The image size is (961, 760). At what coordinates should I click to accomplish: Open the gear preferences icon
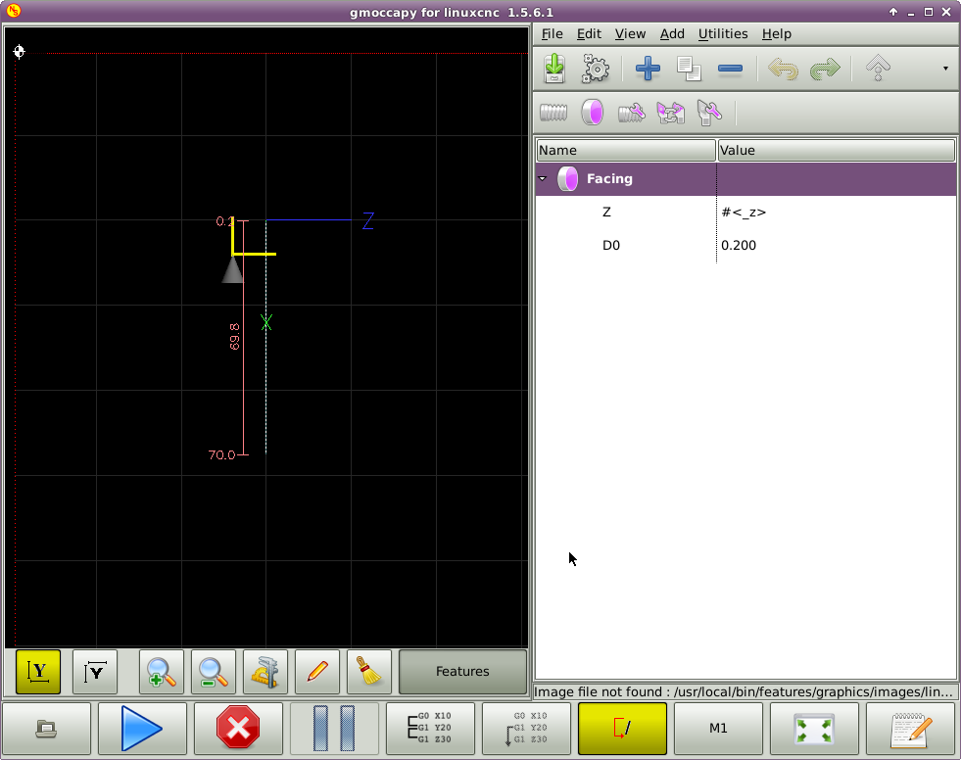click(595, 68)
